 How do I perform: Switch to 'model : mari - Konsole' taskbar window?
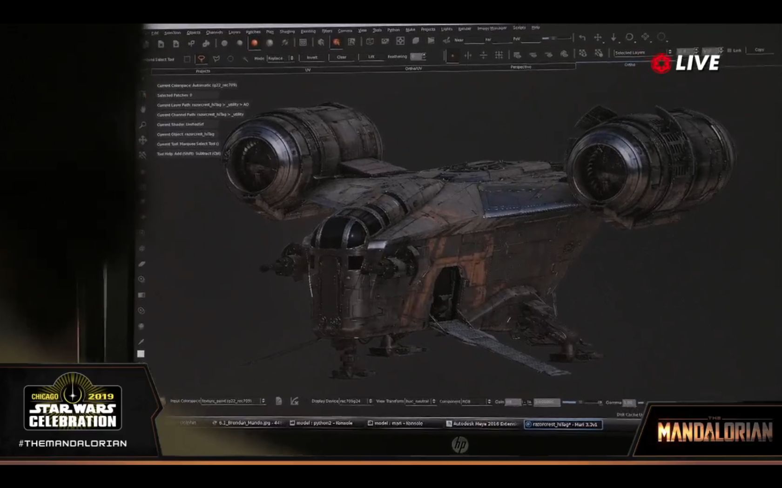click(395, 423)
